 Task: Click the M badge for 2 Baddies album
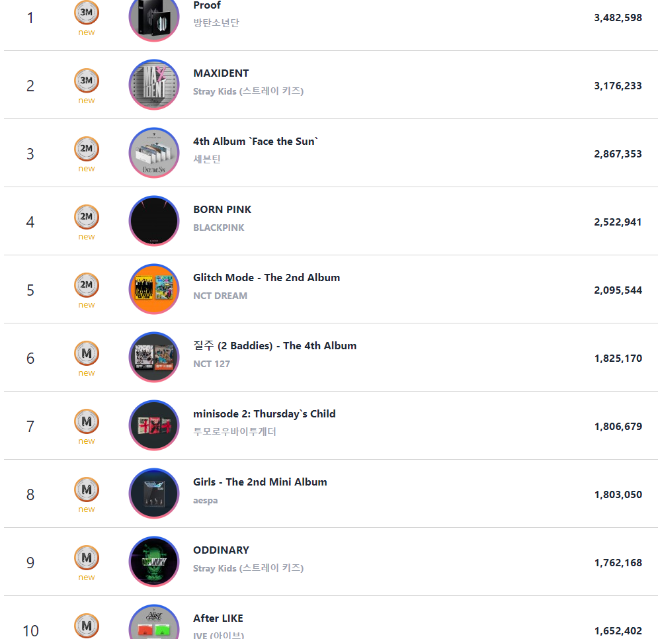pyautogui.click(x=87, y=353)
